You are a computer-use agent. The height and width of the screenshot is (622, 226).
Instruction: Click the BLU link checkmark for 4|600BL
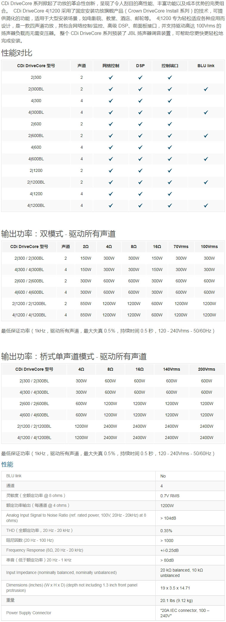point(206,159)
